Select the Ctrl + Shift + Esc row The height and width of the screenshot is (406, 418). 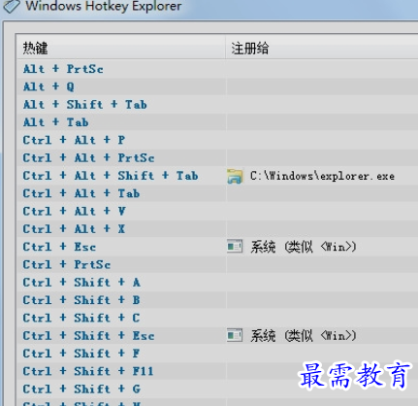[217, 336]
